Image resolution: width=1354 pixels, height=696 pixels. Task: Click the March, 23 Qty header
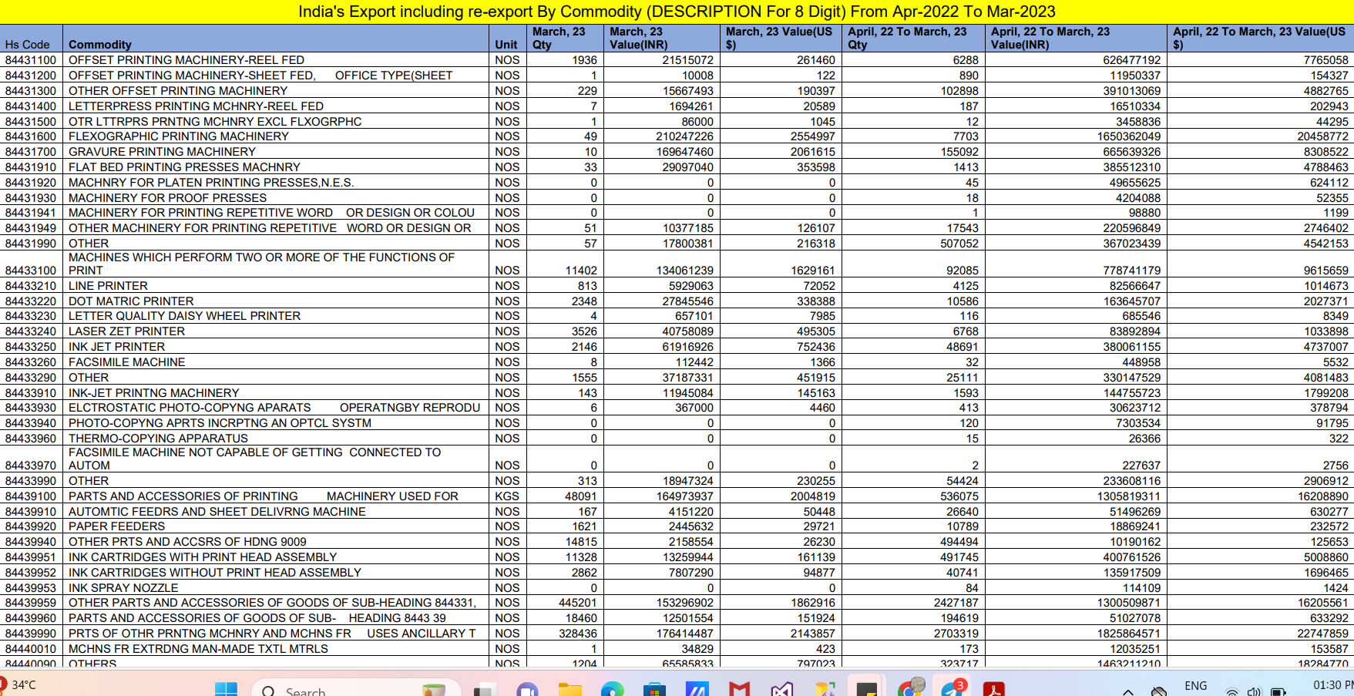[564, 38]
